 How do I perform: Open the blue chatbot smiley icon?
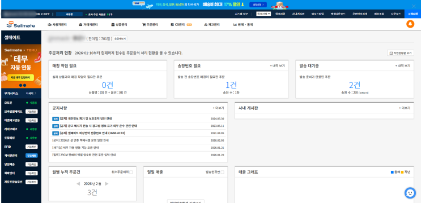click(410, 193)
